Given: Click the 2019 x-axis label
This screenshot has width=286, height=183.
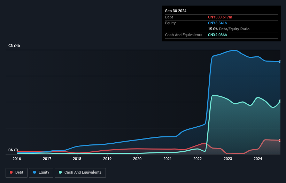Looking at the screenshot, I should pyautogui.click(x=107, y=159).
